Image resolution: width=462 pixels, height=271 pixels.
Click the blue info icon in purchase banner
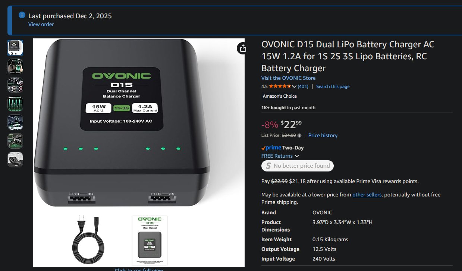click(x=22, y=16)
